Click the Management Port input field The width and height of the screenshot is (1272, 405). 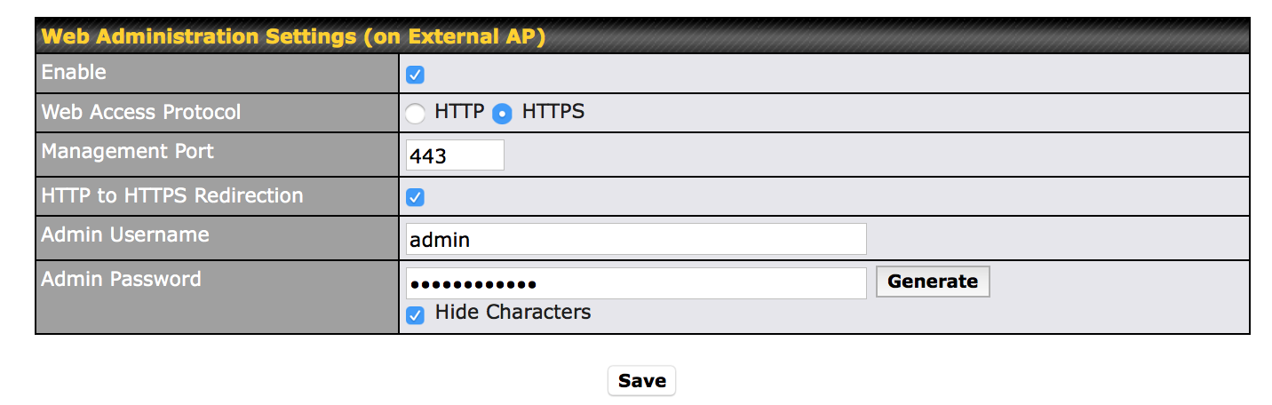455,155
